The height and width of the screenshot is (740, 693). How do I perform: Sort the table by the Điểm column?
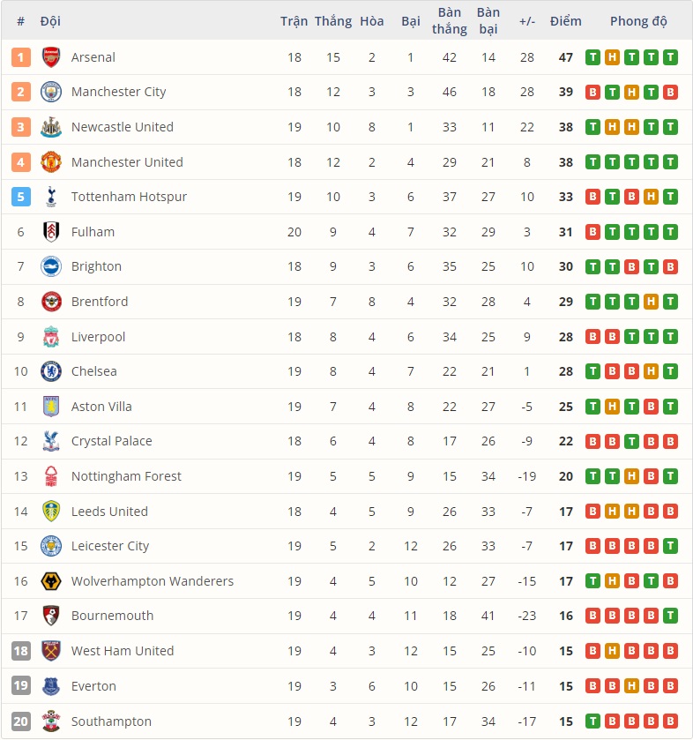point(565,20)
